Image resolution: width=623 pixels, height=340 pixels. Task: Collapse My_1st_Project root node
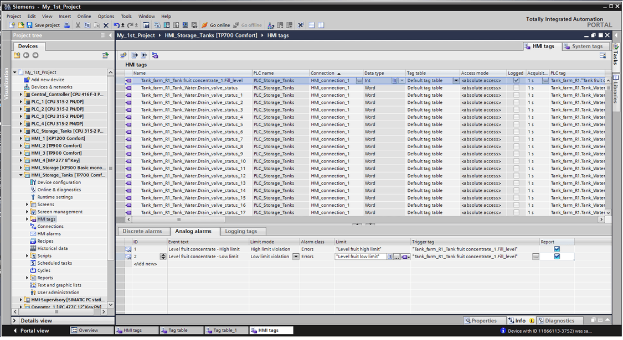click(x=15, y=72)
